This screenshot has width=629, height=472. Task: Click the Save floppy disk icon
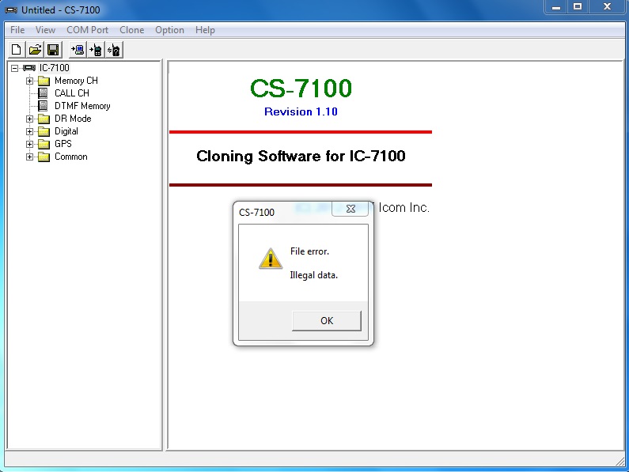pyautogui.click(x=53, y=50)
